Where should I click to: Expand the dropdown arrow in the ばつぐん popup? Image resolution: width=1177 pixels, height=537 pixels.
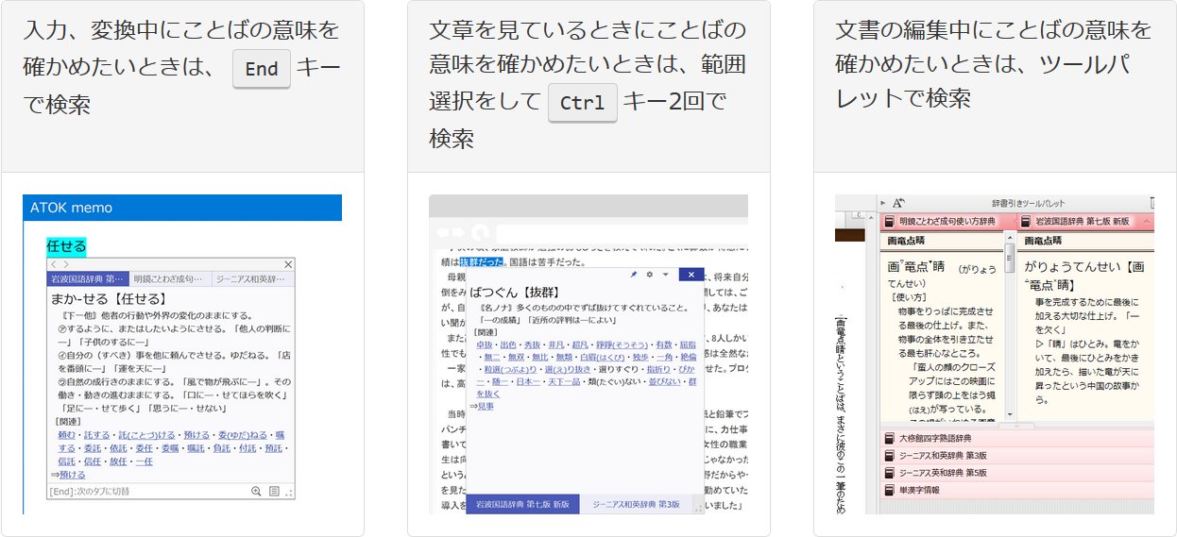click(x=665, y=275)
